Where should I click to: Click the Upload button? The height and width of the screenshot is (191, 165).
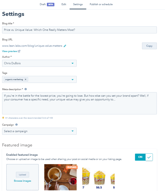22,175
